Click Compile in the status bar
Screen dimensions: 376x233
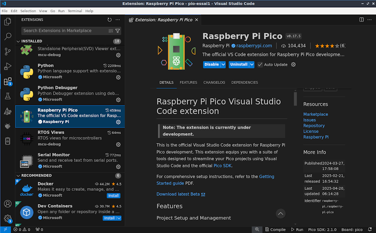click(x=275, y=230)
